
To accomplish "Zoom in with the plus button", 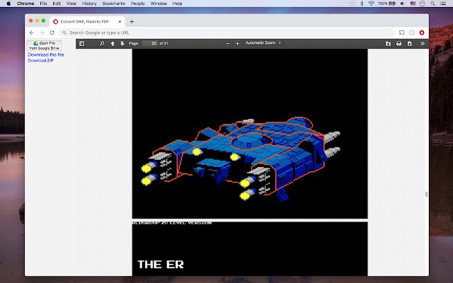I will click(x=238, y=44).
